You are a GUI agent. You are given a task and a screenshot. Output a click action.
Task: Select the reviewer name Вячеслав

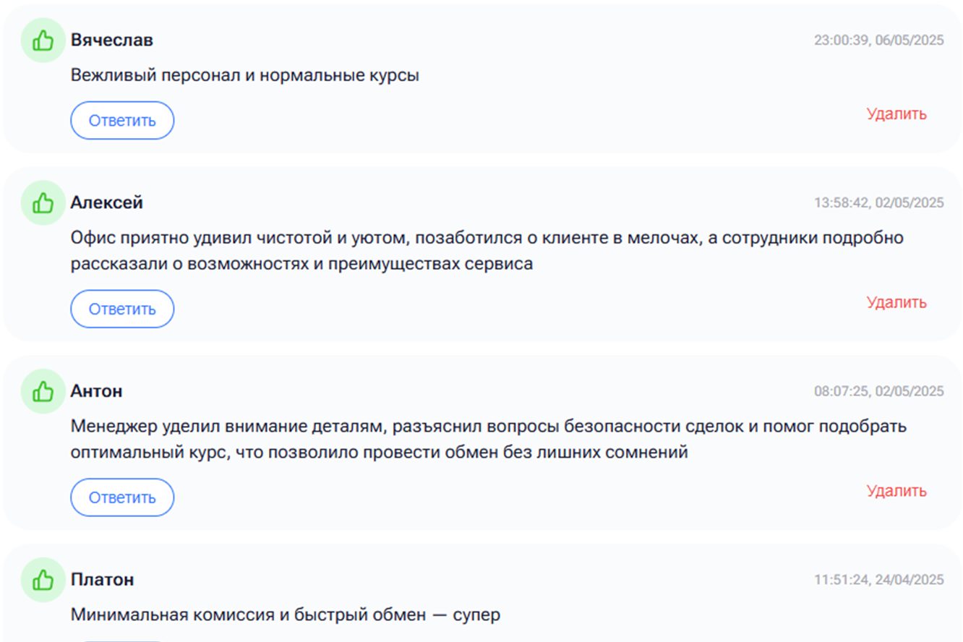111,40
